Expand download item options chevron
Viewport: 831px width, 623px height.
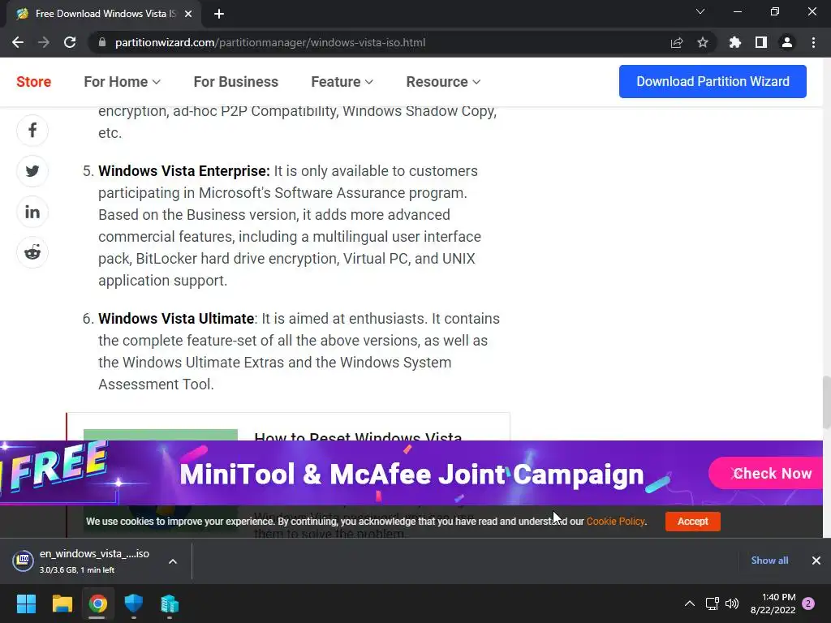[x=173, y=561]
